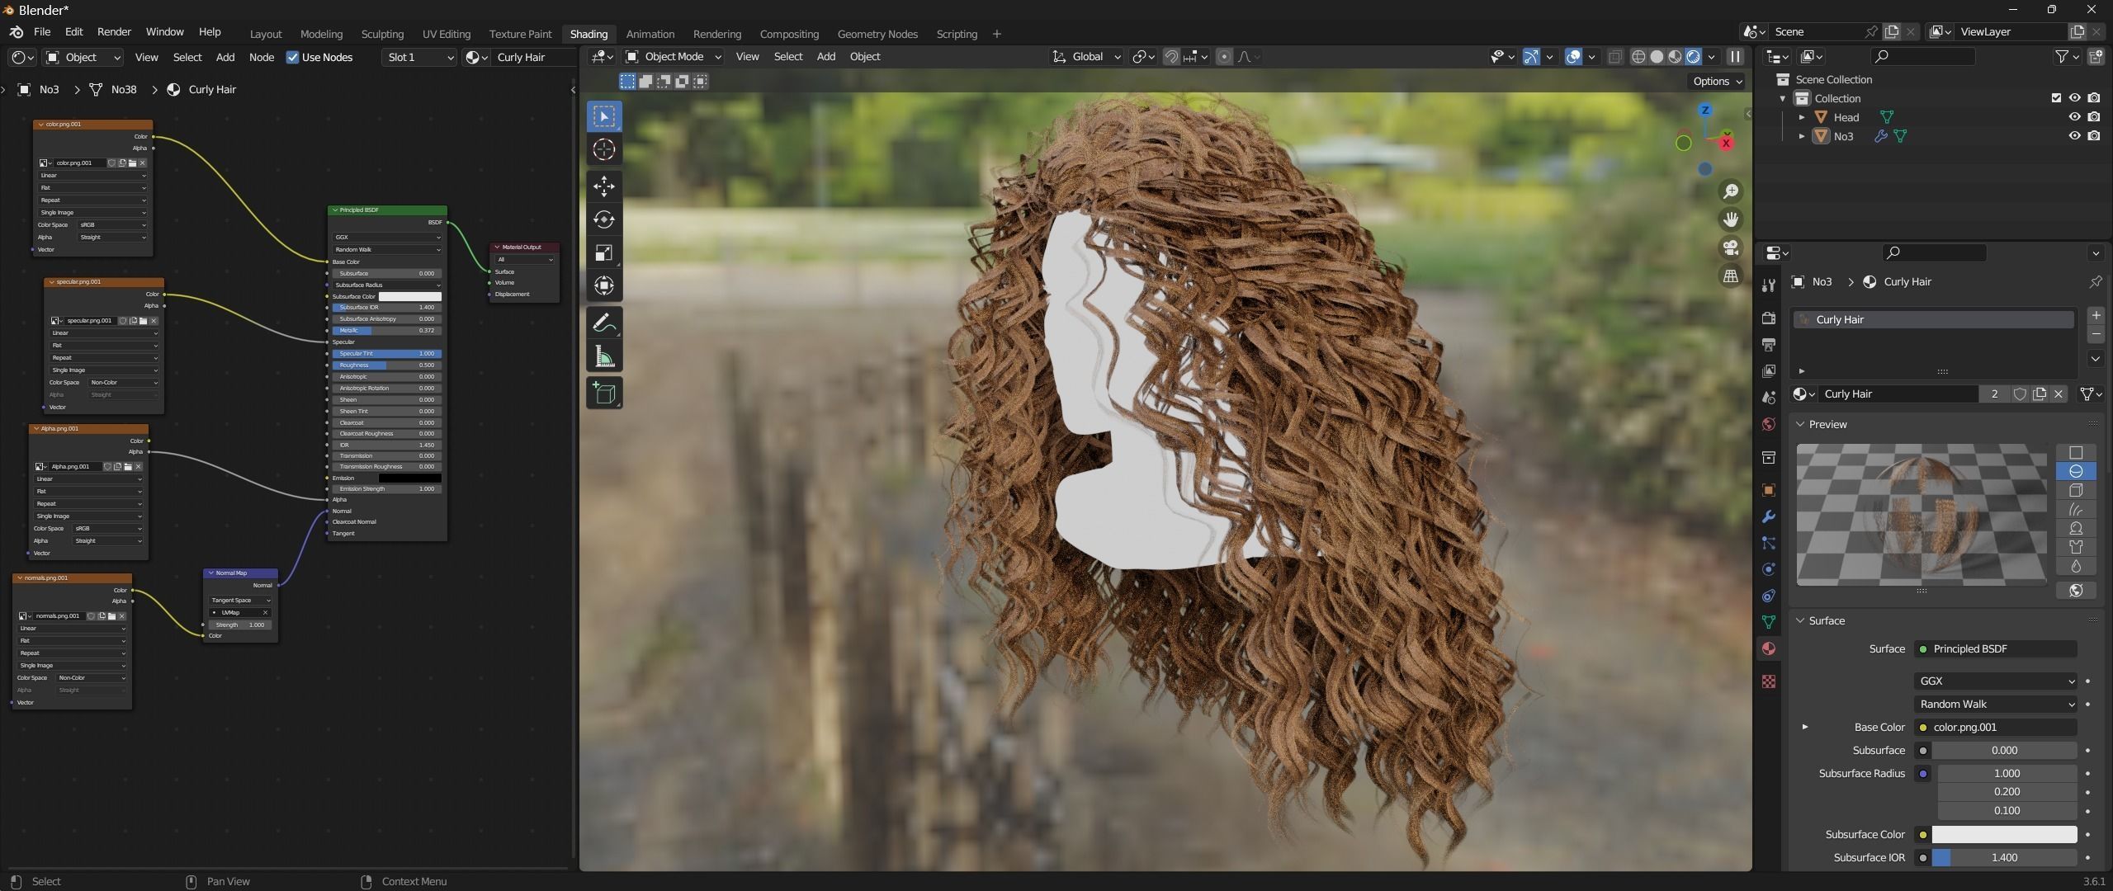This screenshot has width=2113, height=891.
Task: Toggle Use Nodes checkbox
Action: (292, 57)
